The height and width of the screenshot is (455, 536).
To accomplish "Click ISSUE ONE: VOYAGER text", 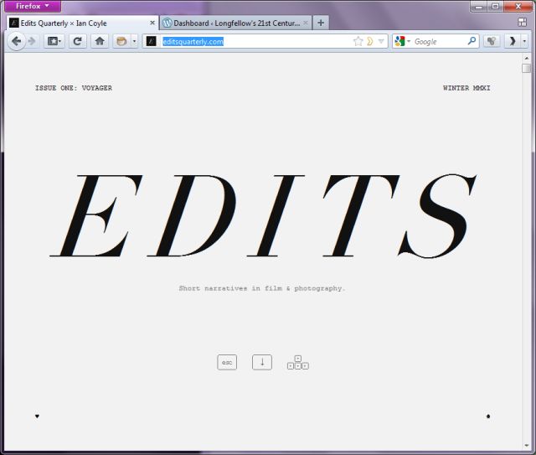I will tap(74, 88).
